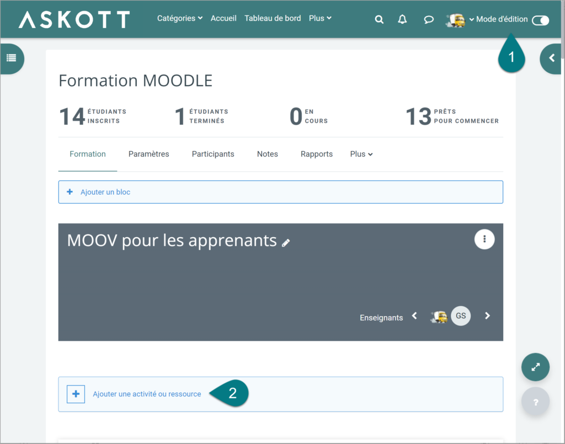The image size is (565, 444).
Task: Open the notifications bell
Action: 402,19
